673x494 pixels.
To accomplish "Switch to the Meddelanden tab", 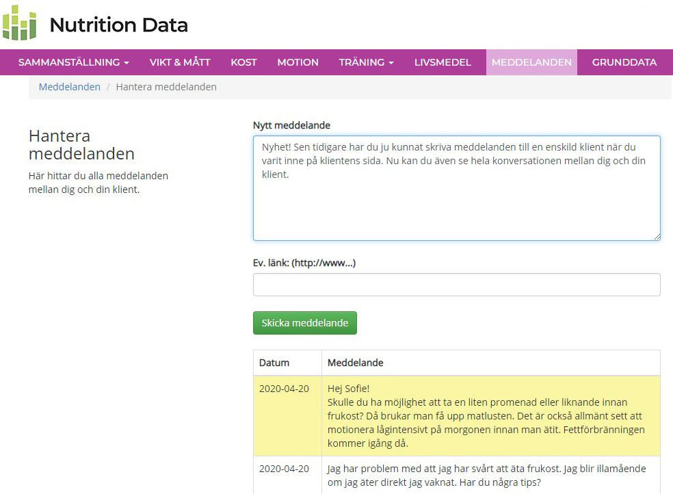I will click(x=531, y=62).
